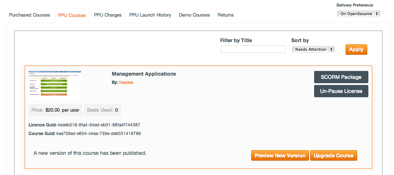Click the Preview New Version button
Viewport: 394px width, 175px height.
tap(280, 156)
